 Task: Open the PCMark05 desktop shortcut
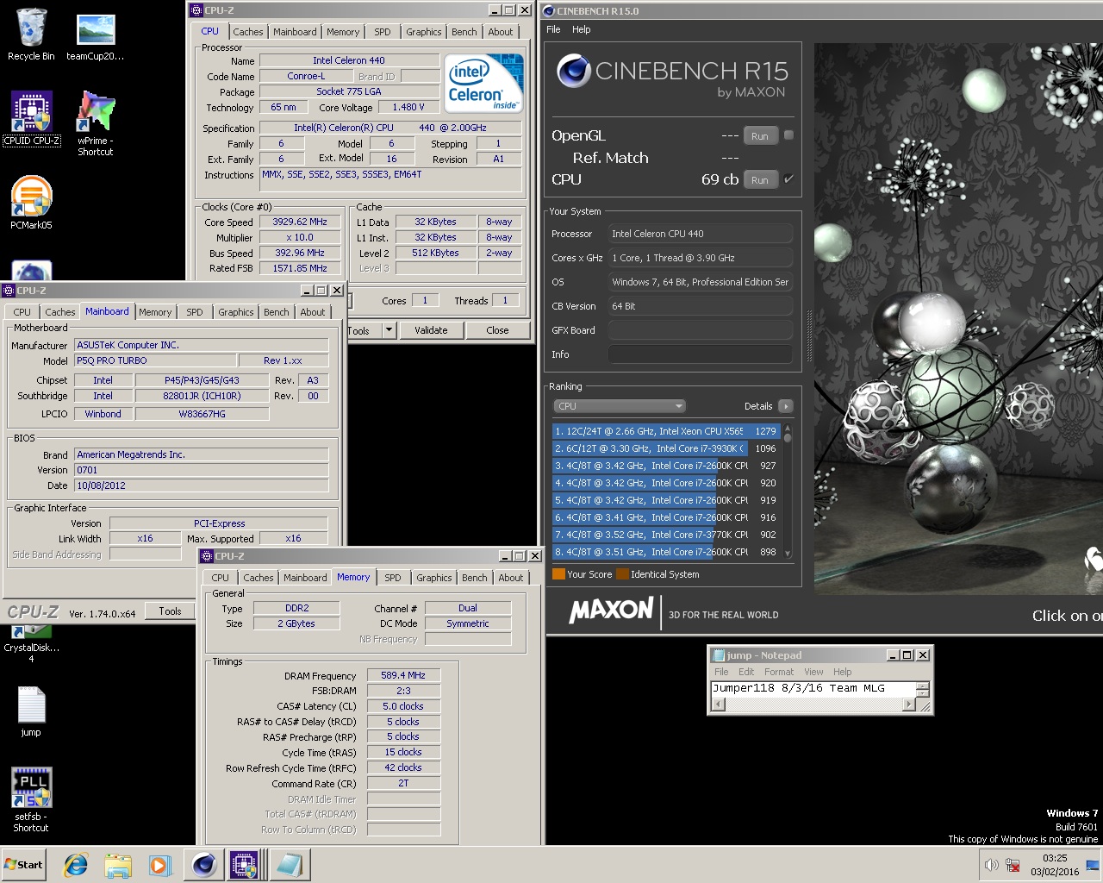point(32,203)
